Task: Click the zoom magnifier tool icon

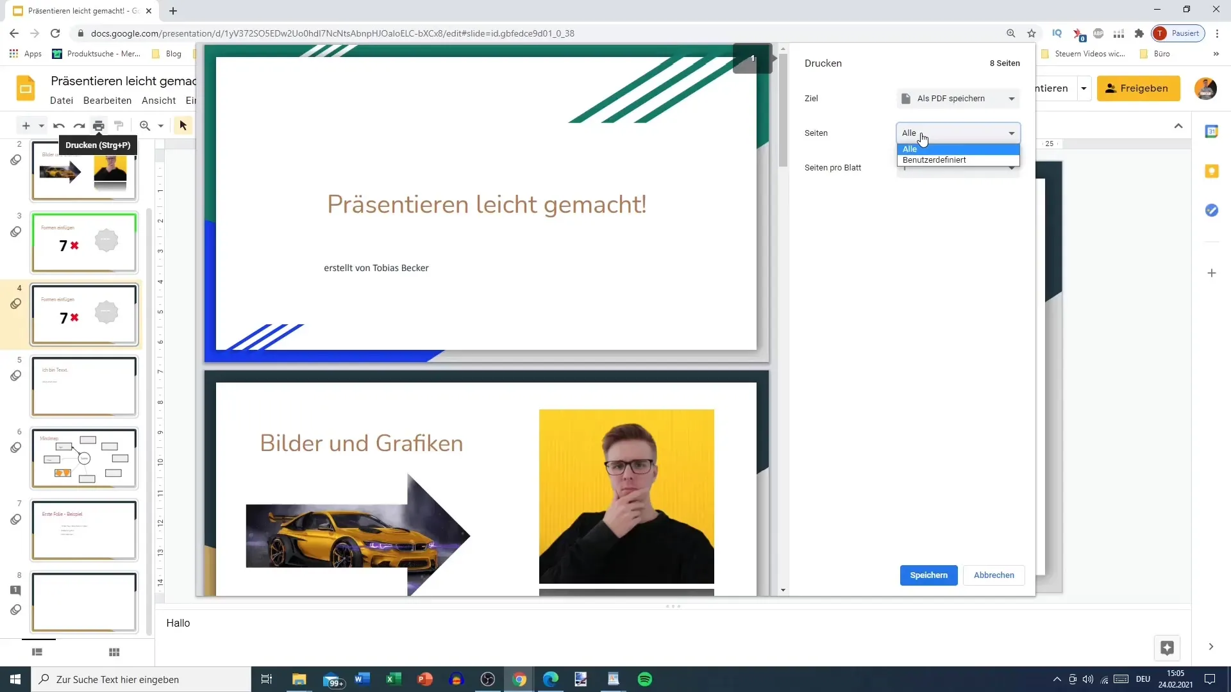Action: pos(145,126)
